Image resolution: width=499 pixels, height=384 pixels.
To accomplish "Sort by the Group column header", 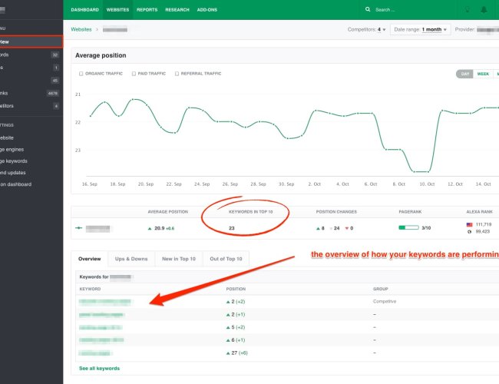I will 380,289.
